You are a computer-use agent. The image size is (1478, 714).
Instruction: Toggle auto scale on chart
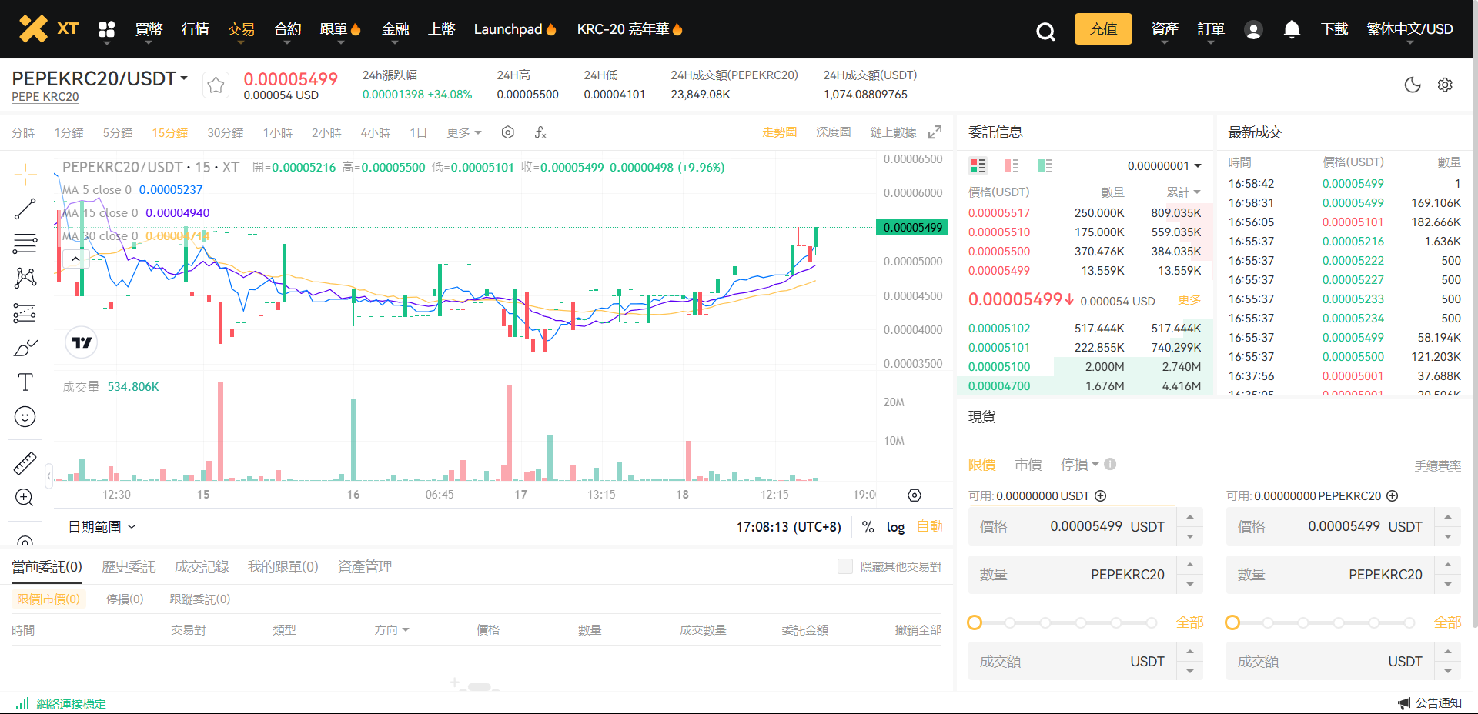930,527
